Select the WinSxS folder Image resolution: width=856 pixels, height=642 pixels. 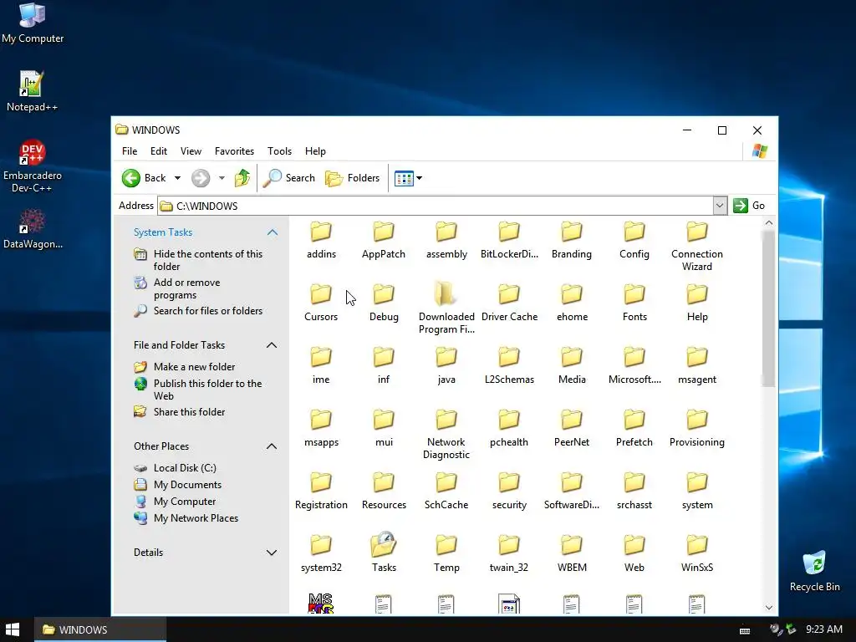[697, 553]
